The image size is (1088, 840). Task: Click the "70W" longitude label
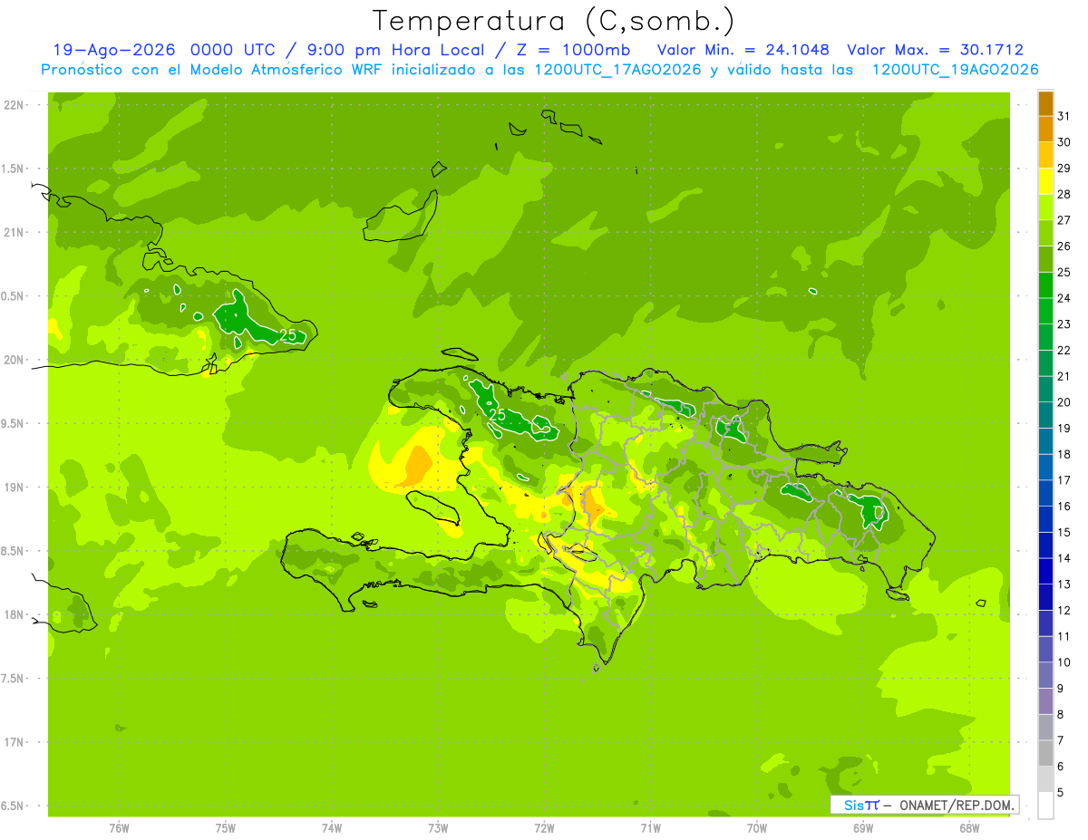757,827
